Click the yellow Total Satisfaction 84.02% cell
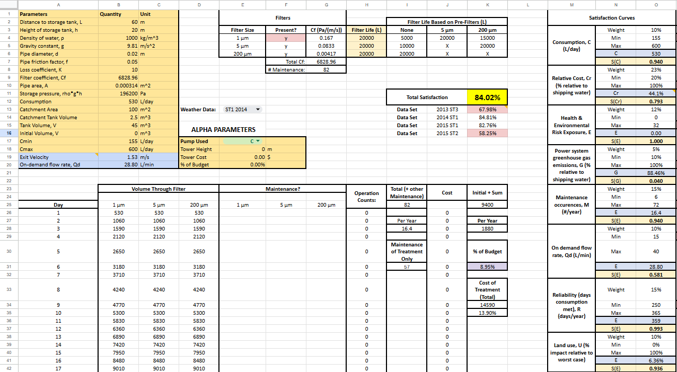 (487, 98)
